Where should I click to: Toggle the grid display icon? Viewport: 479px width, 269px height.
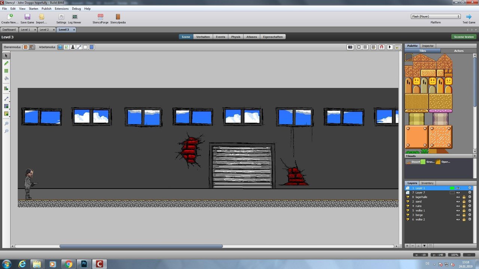point(365,47)
